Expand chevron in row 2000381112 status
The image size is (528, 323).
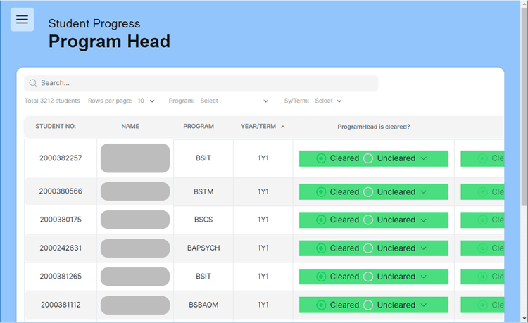tap(424, 305)
